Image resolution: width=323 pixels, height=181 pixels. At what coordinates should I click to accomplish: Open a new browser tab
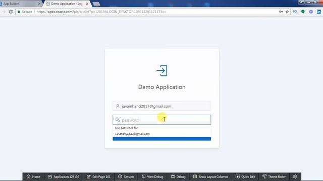(x=96, y=4)
